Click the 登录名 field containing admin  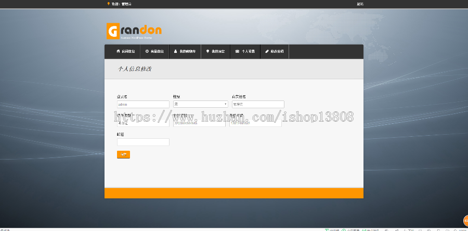143,104
